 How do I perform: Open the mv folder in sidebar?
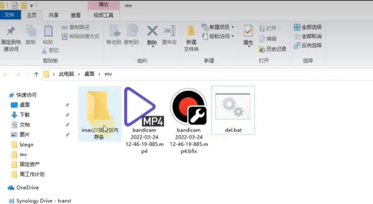(19, 155)
